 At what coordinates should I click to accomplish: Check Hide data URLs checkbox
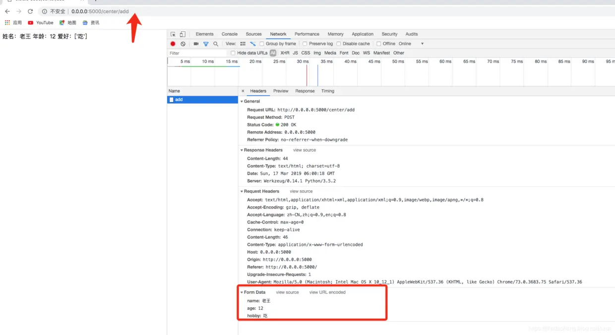coord(233,53)
